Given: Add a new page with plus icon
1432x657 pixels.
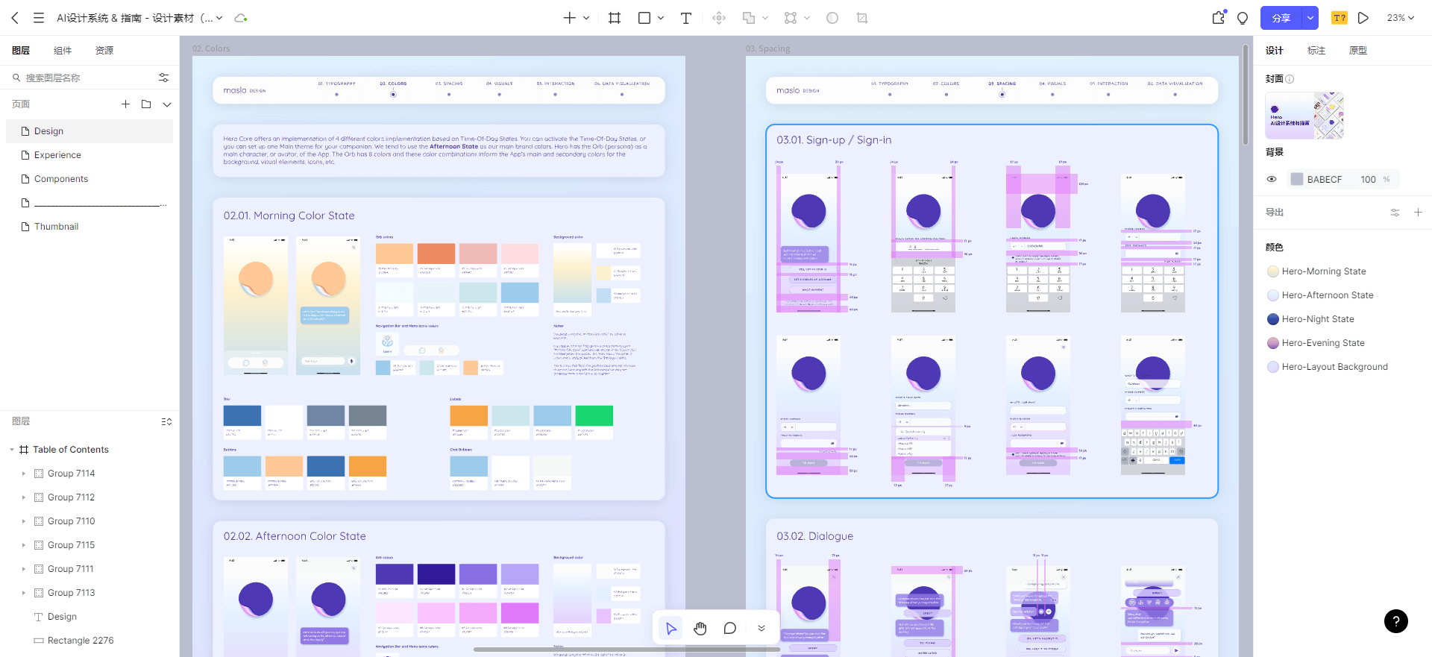Looking at the screenshot, I should [x=125, y=104].
